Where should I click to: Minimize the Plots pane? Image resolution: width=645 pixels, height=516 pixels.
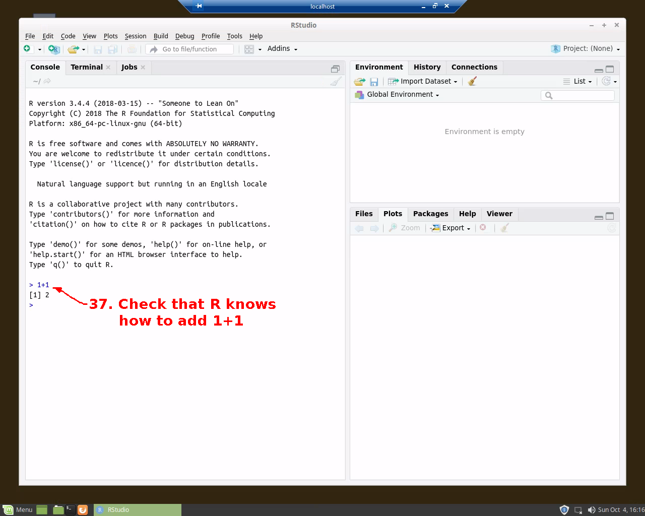(x=599, y=217)
